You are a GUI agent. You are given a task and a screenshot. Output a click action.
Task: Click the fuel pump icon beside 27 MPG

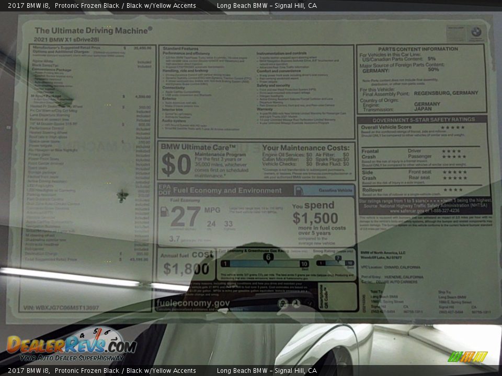(x=164, y=211)
